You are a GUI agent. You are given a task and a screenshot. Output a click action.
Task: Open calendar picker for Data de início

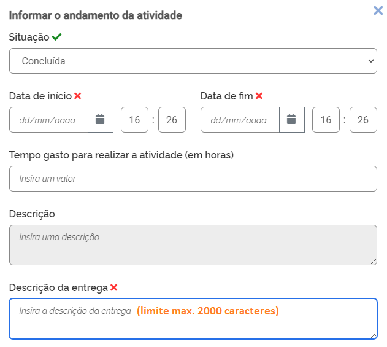[101, 120]
